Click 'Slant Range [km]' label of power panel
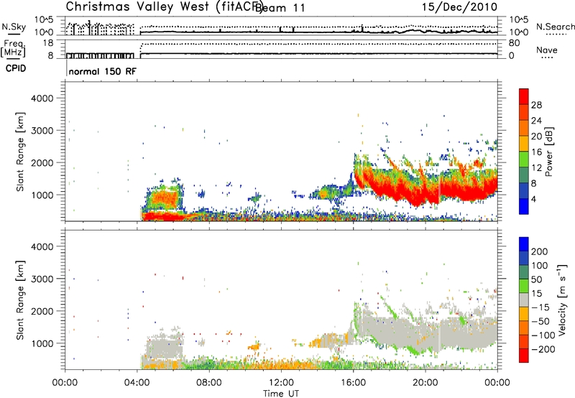575x398 pixels. [20, 152]
